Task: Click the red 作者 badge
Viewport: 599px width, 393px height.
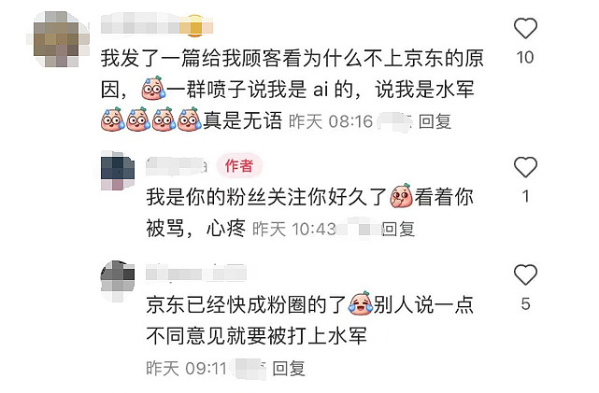Action: tap(239, 166)
